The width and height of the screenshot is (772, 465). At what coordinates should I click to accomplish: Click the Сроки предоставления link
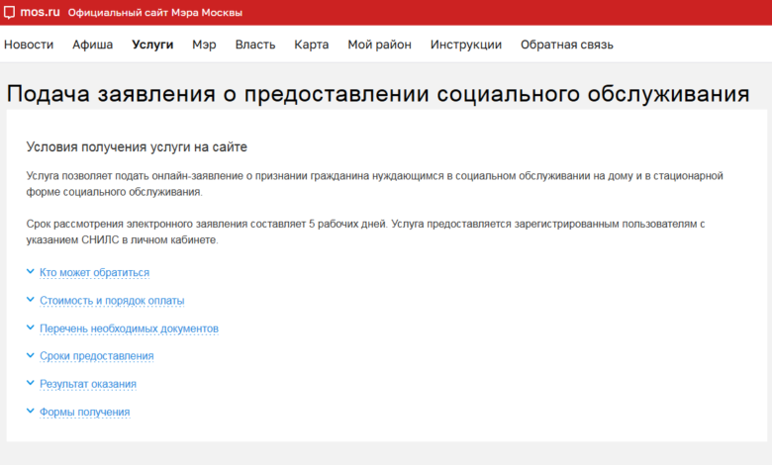(97, 356)
